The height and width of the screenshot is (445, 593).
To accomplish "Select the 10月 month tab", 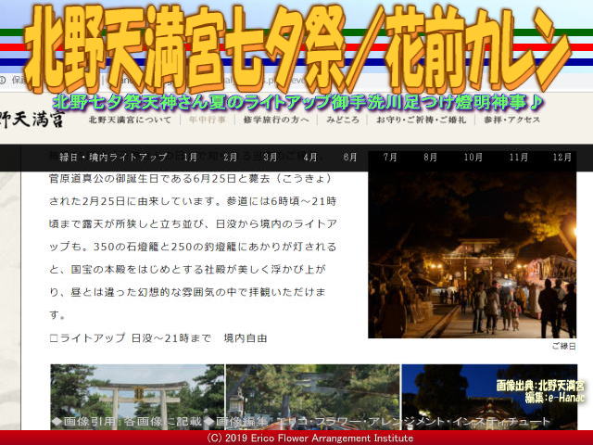I will (x=473, y=157).
